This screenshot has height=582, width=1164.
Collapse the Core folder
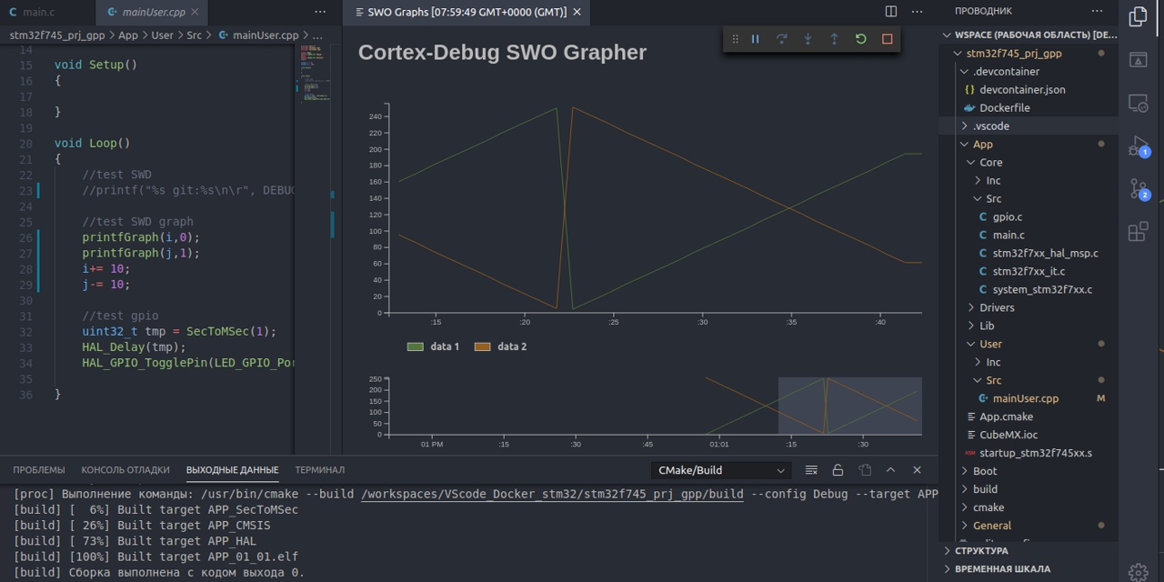pos(1029,162)
